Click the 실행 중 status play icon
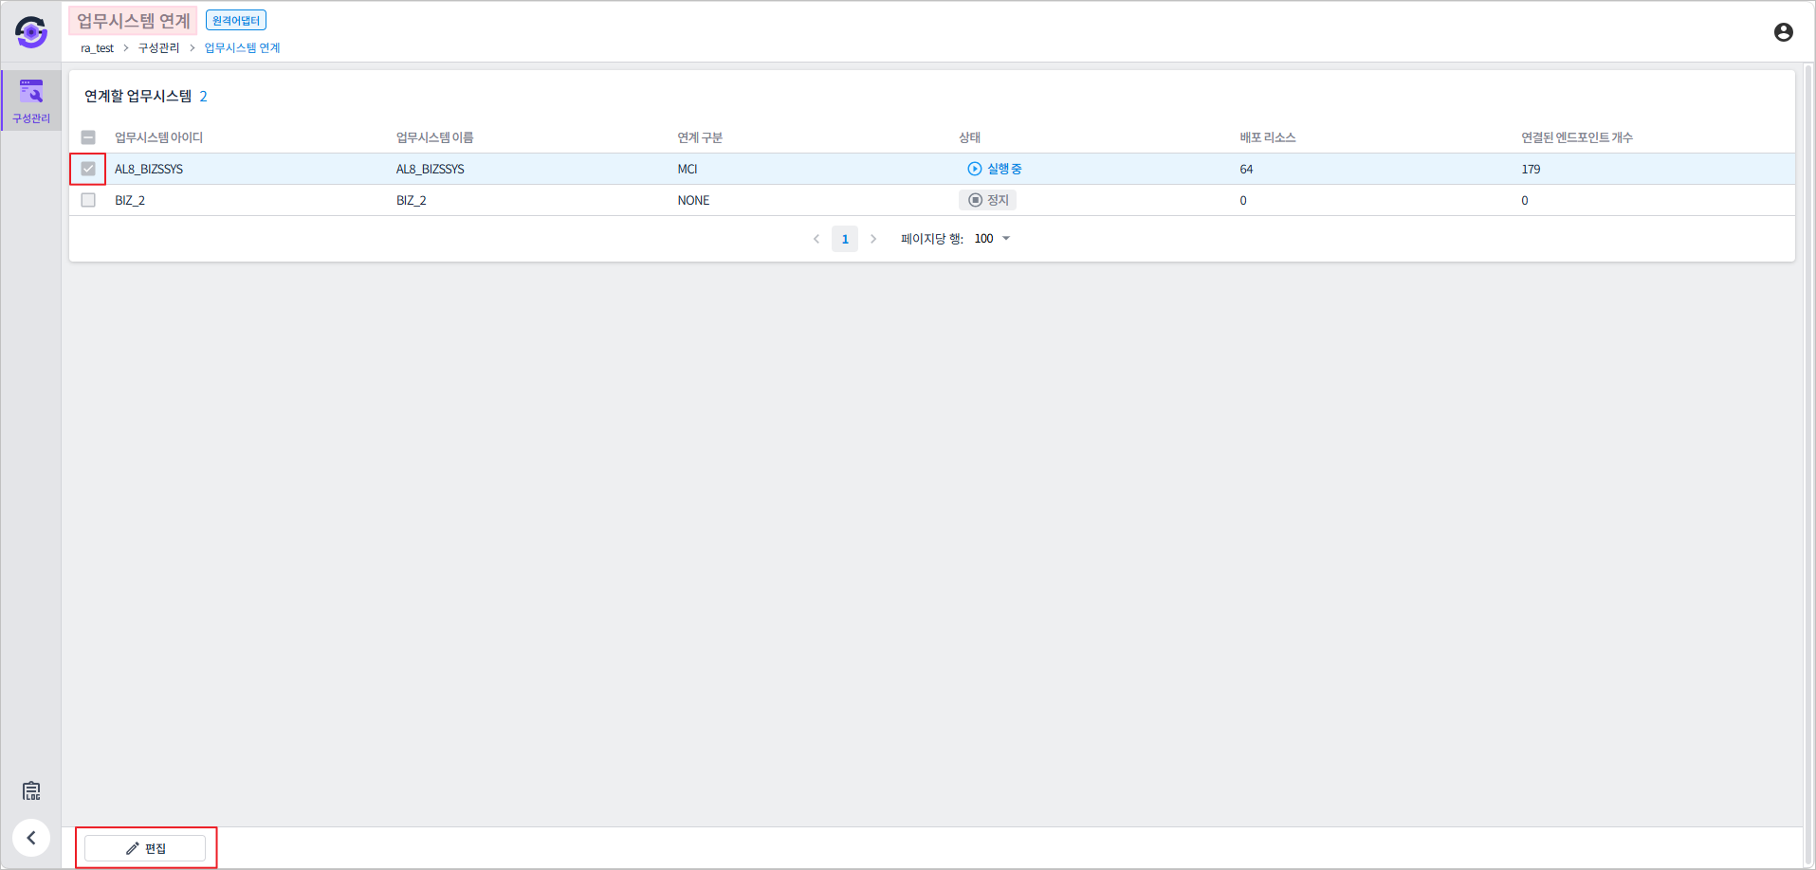 pos(974,169)
